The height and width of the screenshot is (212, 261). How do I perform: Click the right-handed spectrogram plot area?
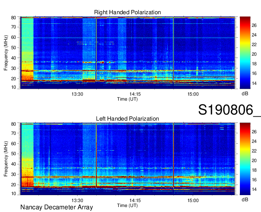128,53
